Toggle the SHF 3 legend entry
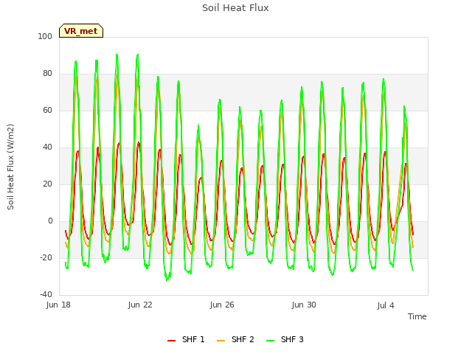 click(285, 339)
